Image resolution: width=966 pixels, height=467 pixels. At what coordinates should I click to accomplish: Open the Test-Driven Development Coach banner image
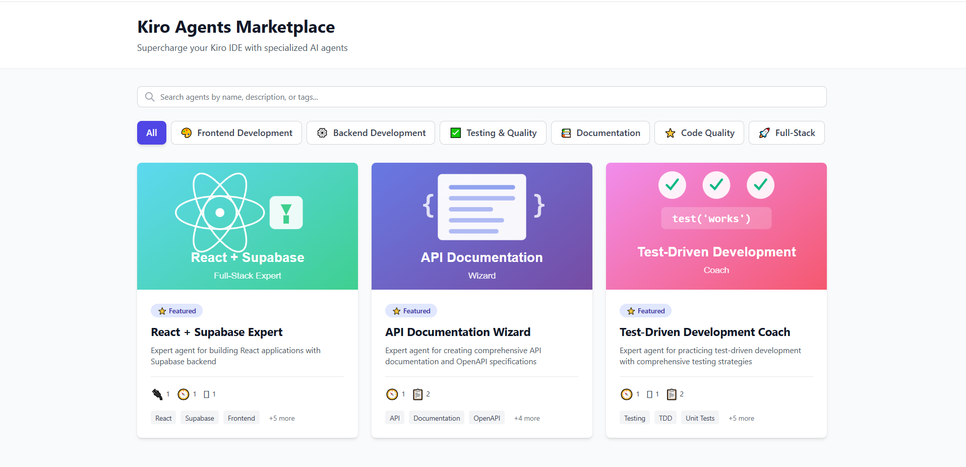tap(716, 226)
